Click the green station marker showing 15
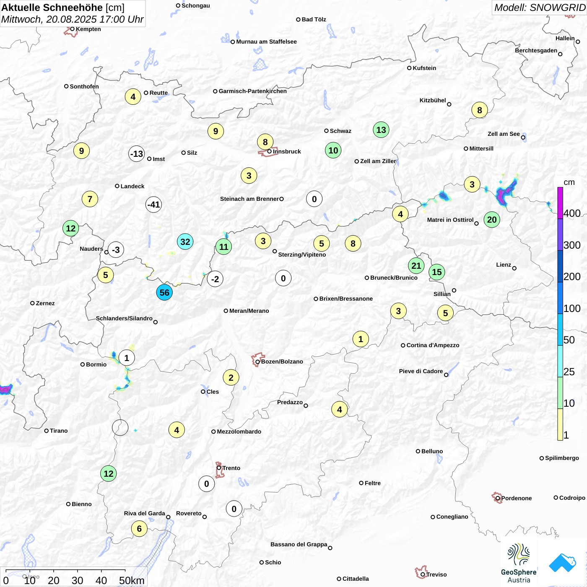The width and height of the screenshot is (587, 587). point(437,272)
